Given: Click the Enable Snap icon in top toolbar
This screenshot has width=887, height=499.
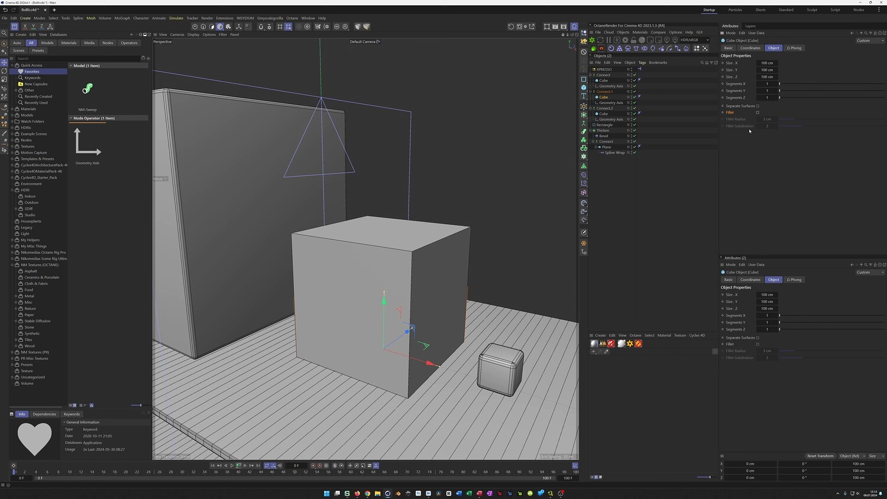Looking at the screenshot, I should point(261,27).
